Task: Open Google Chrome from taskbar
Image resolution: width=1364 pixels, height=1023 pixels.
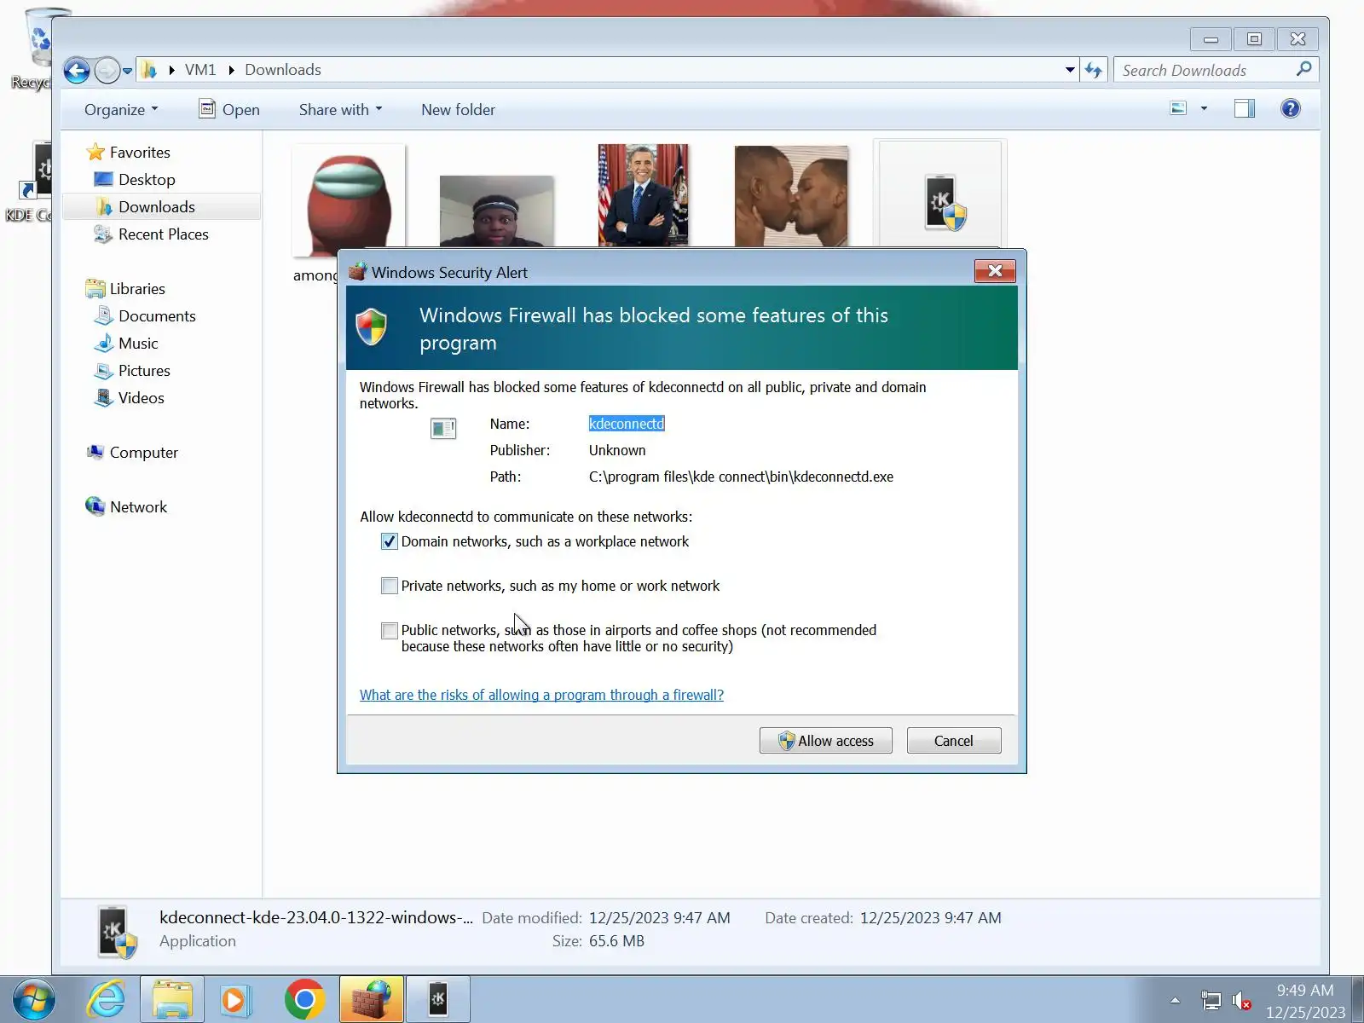Action: pos(304,999)
